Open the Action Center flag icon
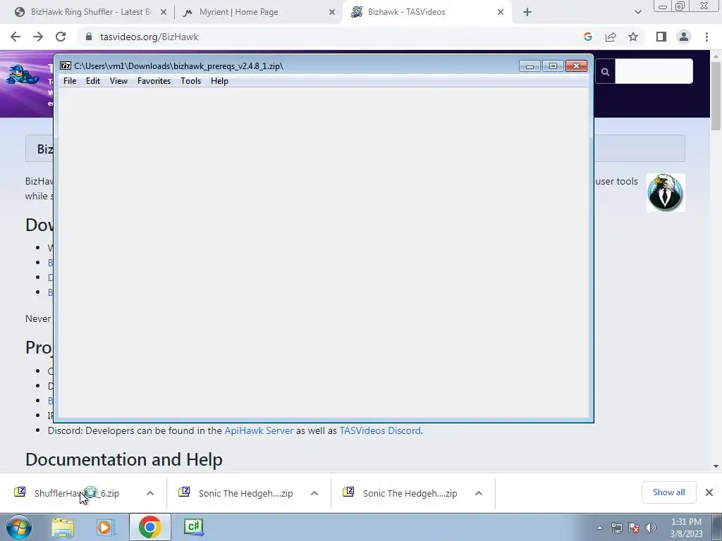722x541 pixels. [x=634, y=528]
